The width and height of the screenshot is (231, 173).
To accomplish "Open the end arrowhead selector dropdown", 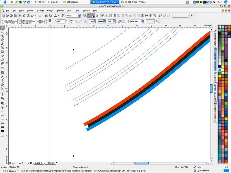I will pyautogui.click(x=114, y=21).
